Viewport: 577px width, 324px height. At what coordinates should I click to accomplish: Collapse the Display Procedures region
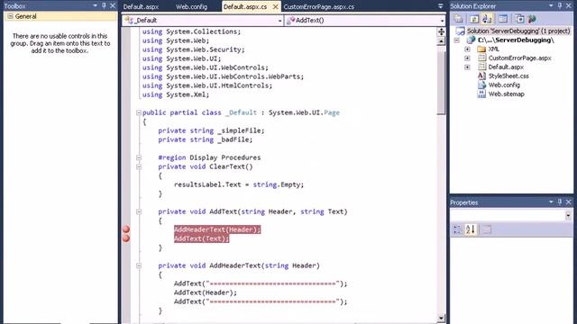139,157
